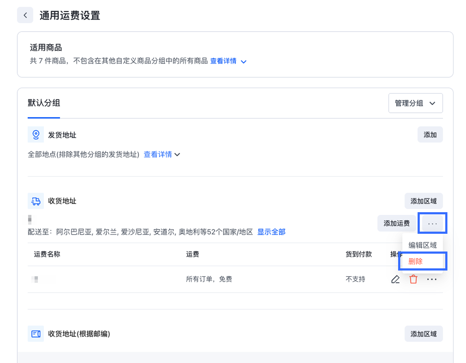Image resolution: width=466 pixels, height=363 pixels.
Task: Select the 默认分组 tab
Action: [x=44, y=103]
